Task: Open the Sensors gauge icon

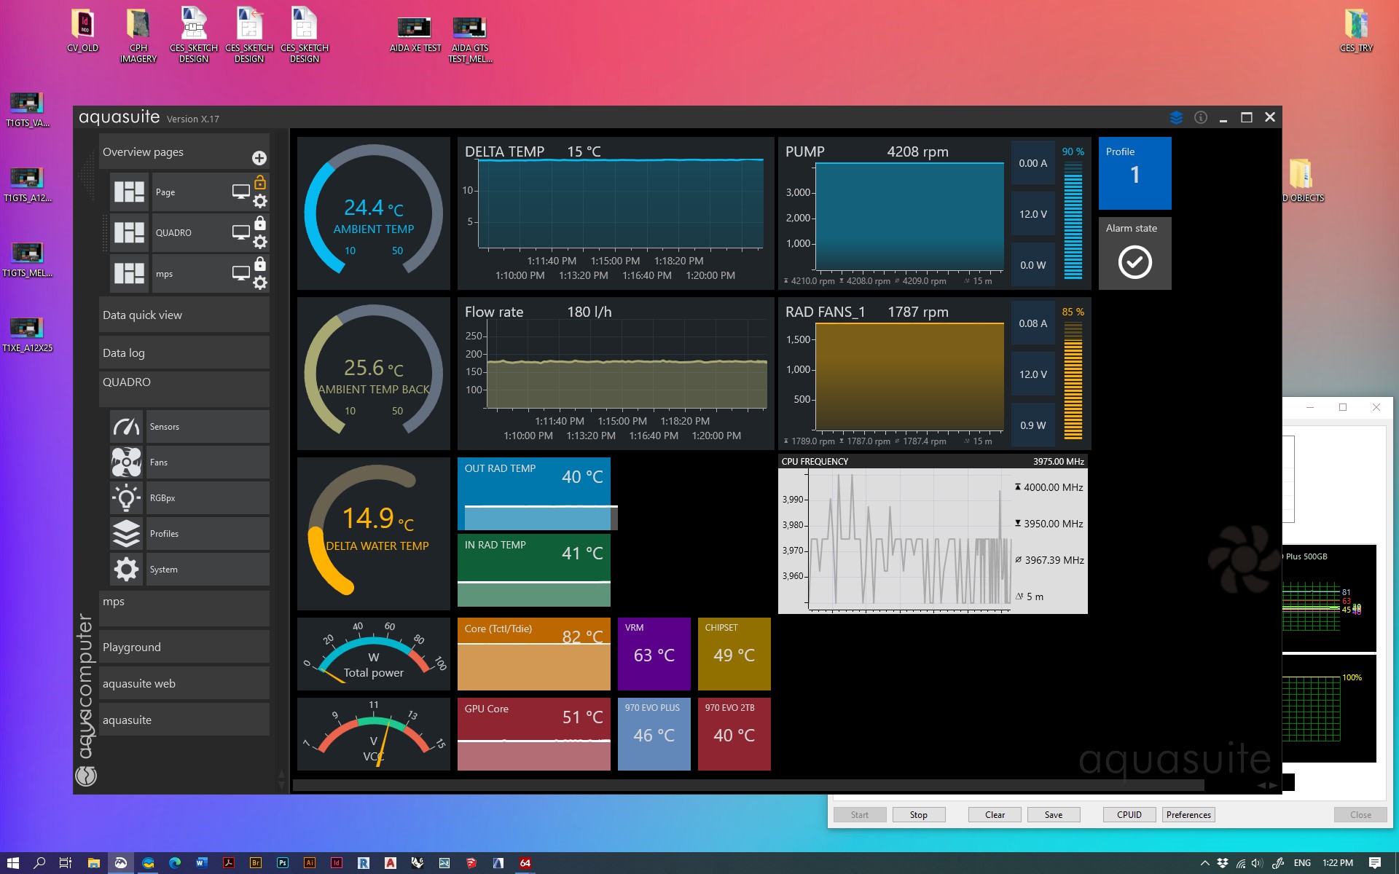Action: tap(126, 427)
